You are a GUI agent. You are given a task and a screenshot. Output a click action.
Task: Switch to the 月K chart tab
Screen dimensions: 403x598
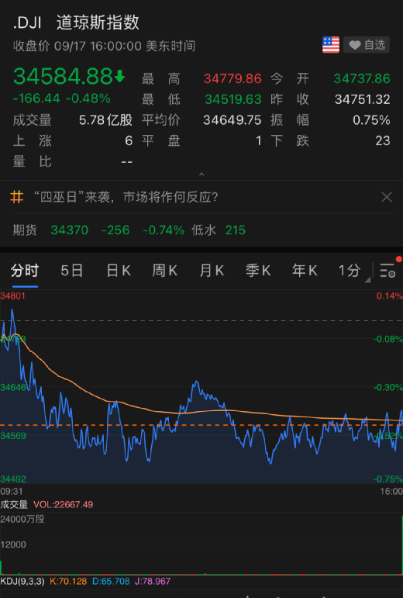[x=212, y=271]
